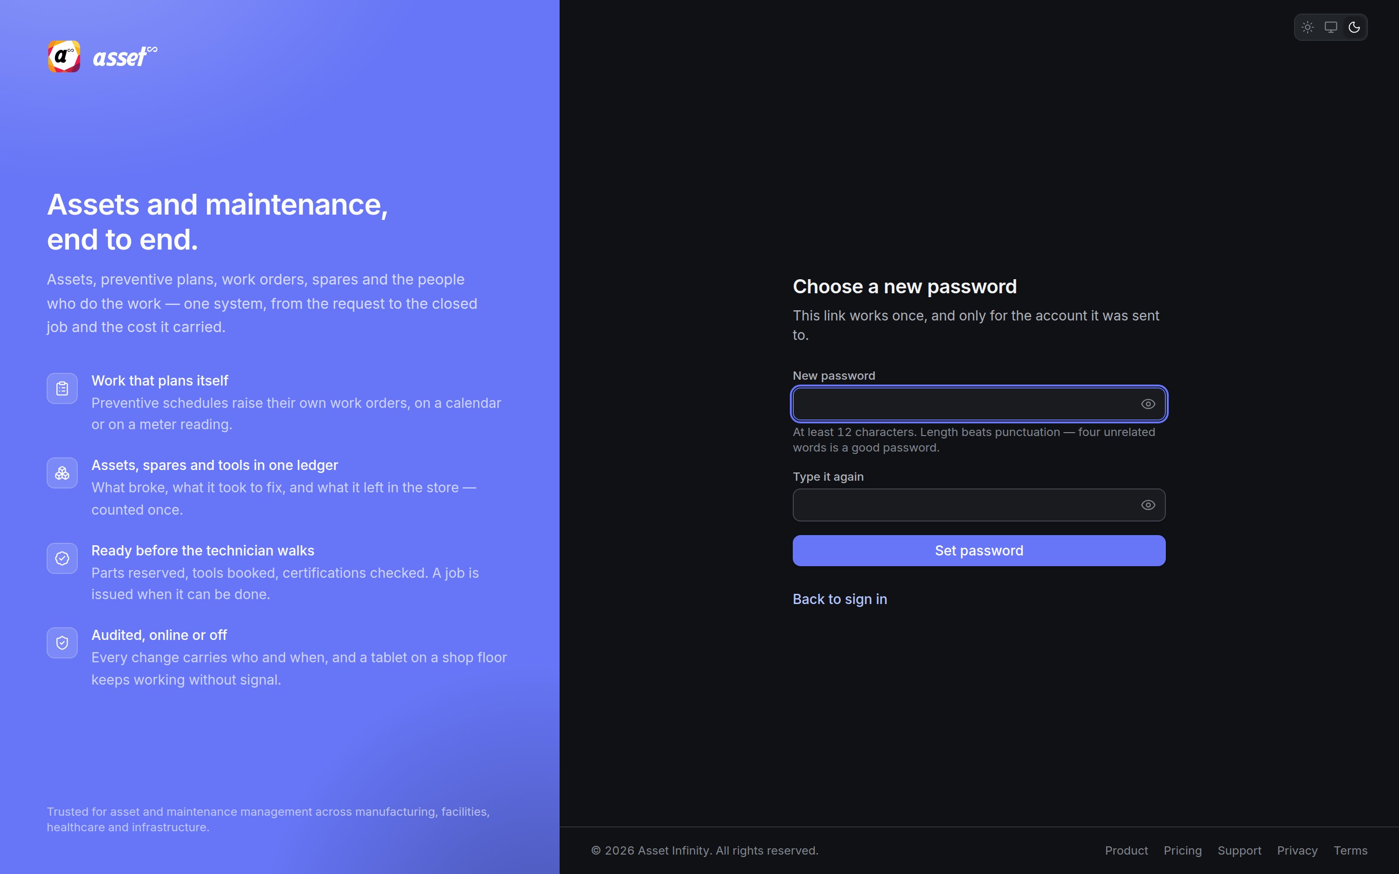
Task: Click the Trusted for asset and maintenance text
Action: (268, 820)
